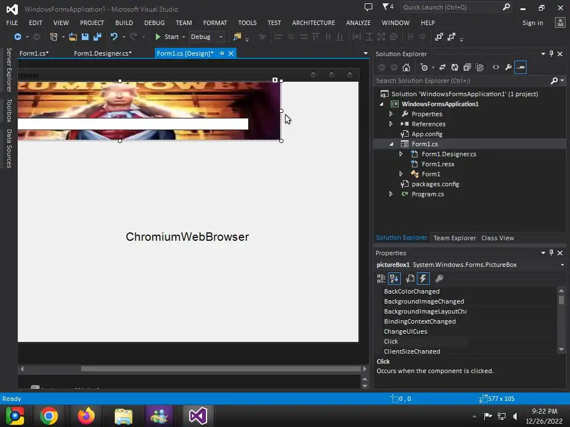Expand the Program.cs node
The height and width of the screenshot is (427, 570).
[391, 194]
